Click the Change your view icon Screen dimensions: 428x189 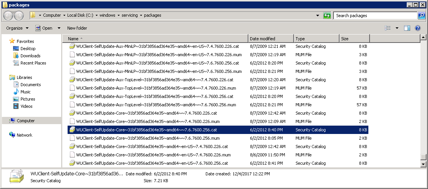(388, 28)
